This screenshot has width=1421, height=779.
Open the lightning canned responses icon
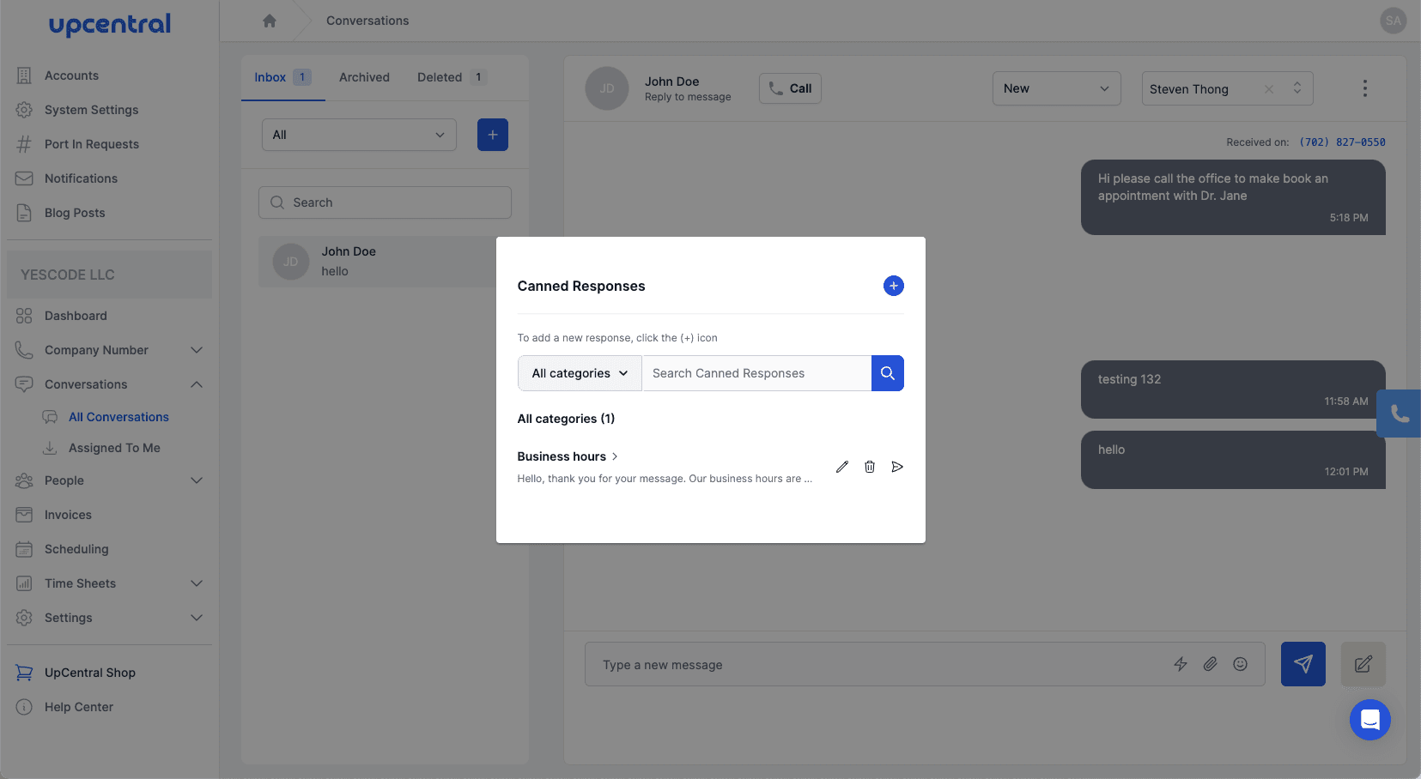click(x=1181, y=664)
